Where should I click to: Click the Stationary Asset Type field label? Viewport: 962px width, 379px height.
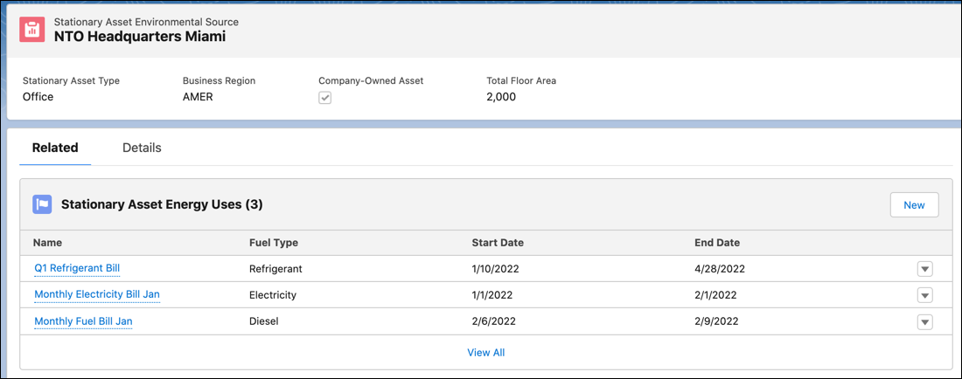[71, 81]
